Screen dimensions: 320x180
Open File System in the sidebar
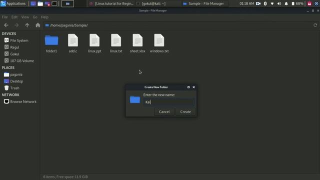click(x=19, y=40)
